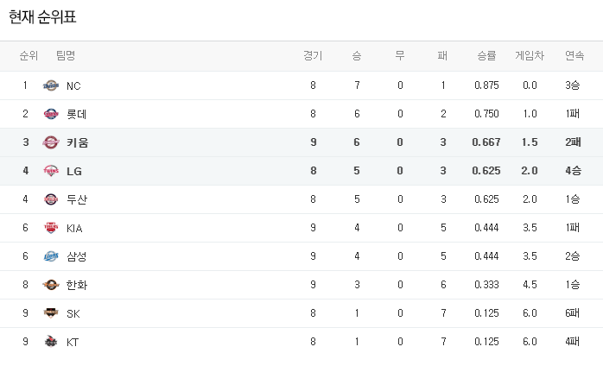603x372 pixels.
Task: Click the NC Dinos team logo
Action: click(x=51, y=85)
